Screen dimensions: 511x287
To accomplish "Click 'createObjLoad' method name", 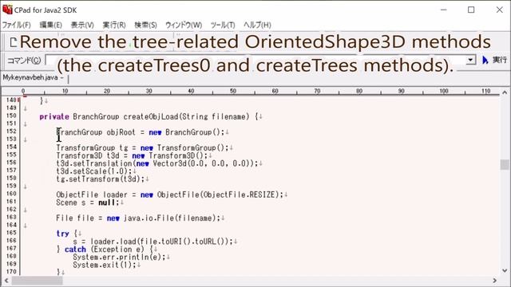I will point(151,116).
